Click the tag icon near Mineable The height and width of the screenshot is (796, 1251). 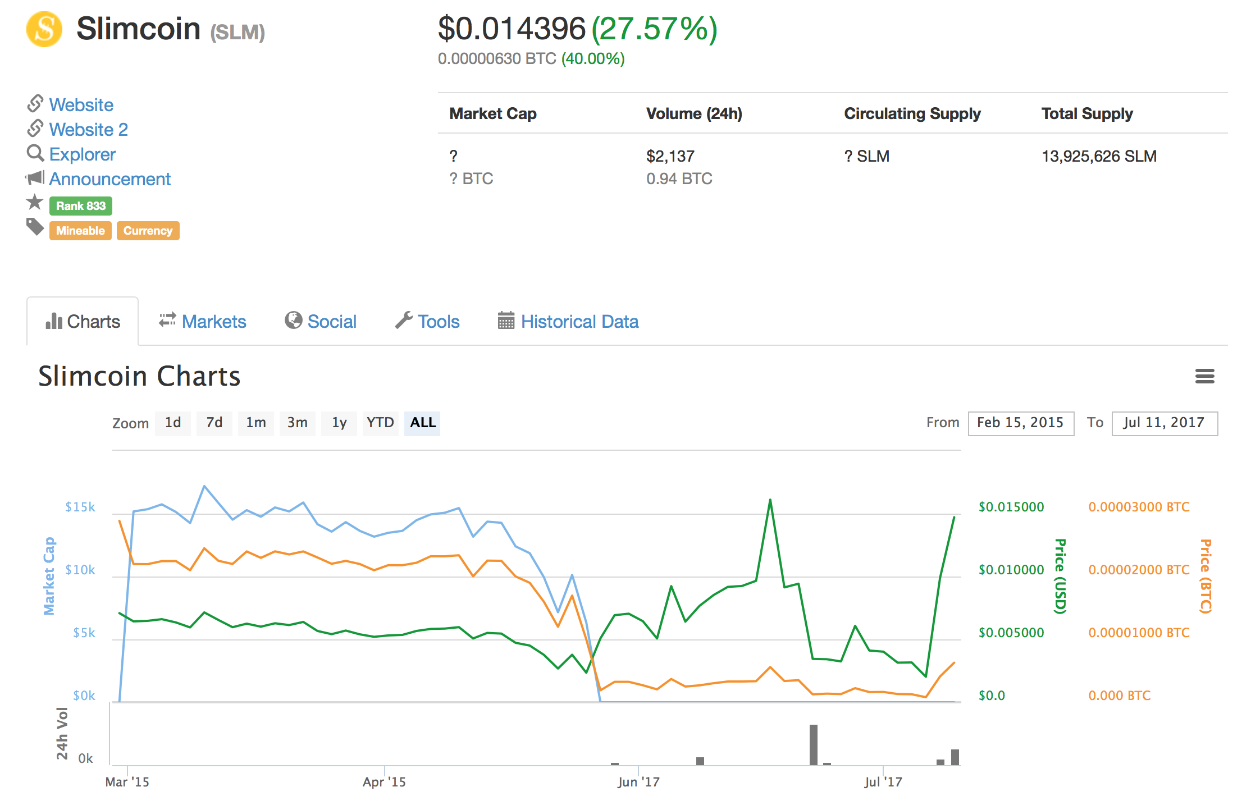(x=35, y=227)
